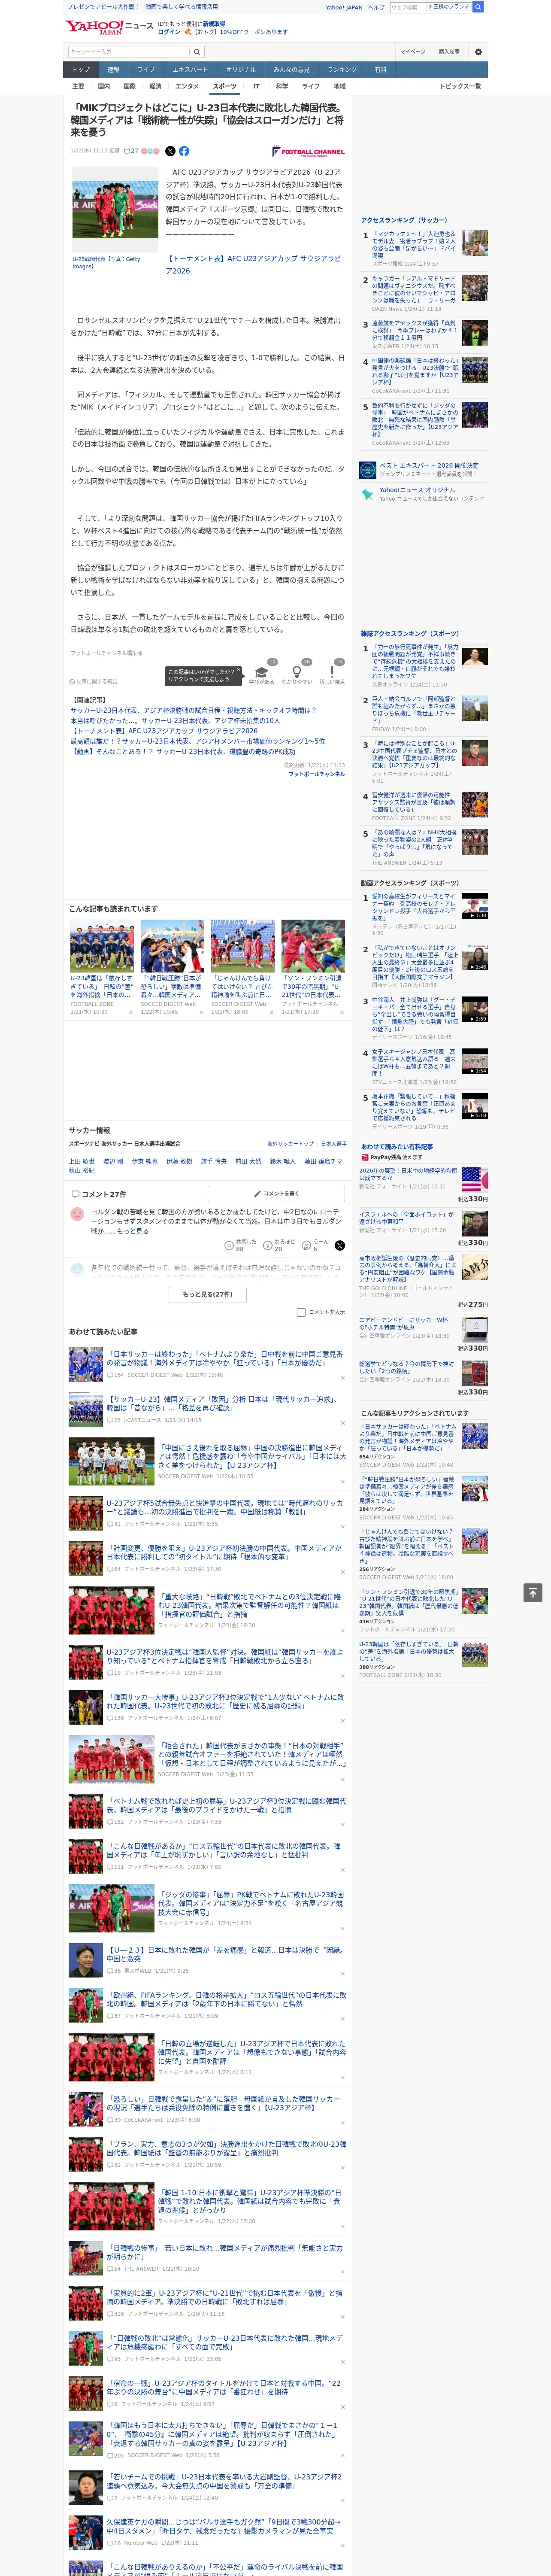
Task: Click the ログイン link
Action: [x=169, y=32]
